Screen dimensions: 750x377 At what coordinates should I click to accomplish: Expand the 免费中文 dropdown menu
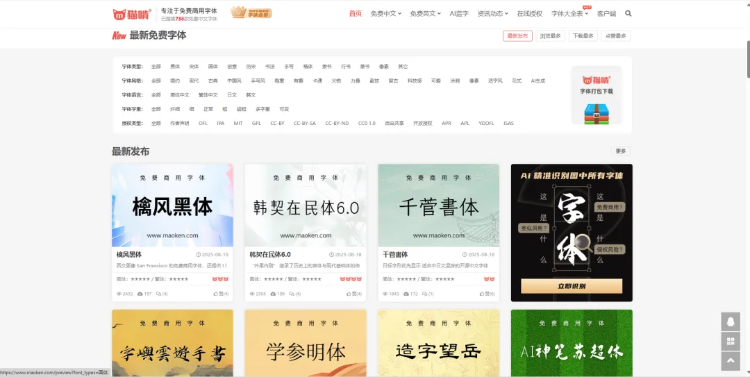(x=386, y=14)
